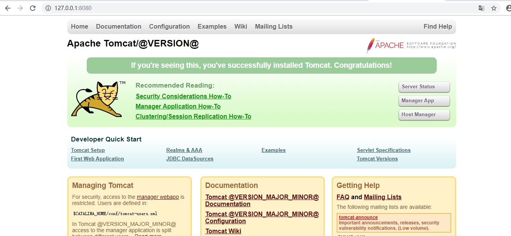Open the manager webapp link

click(x=158, y=197)
